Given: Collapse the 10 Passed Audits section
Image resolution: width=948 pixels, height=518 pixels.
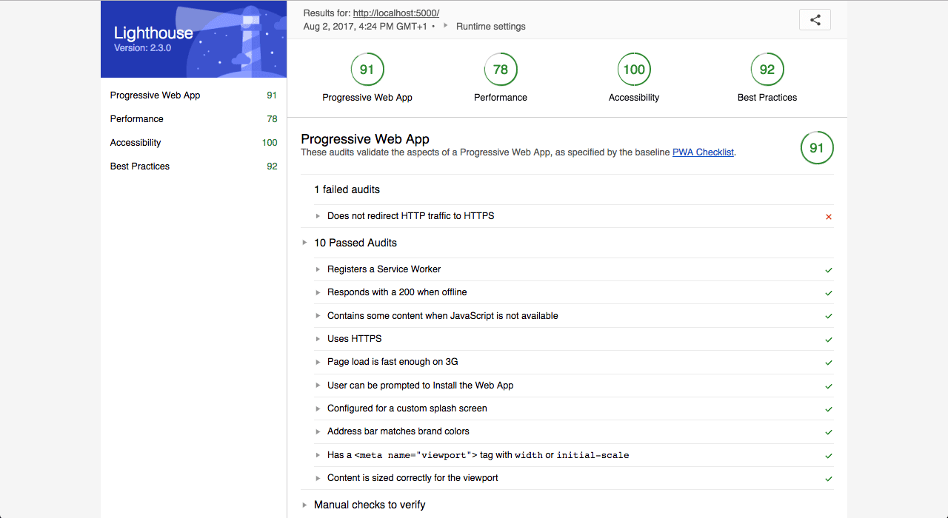Looking at the screenshot, I should coord(304,242).
